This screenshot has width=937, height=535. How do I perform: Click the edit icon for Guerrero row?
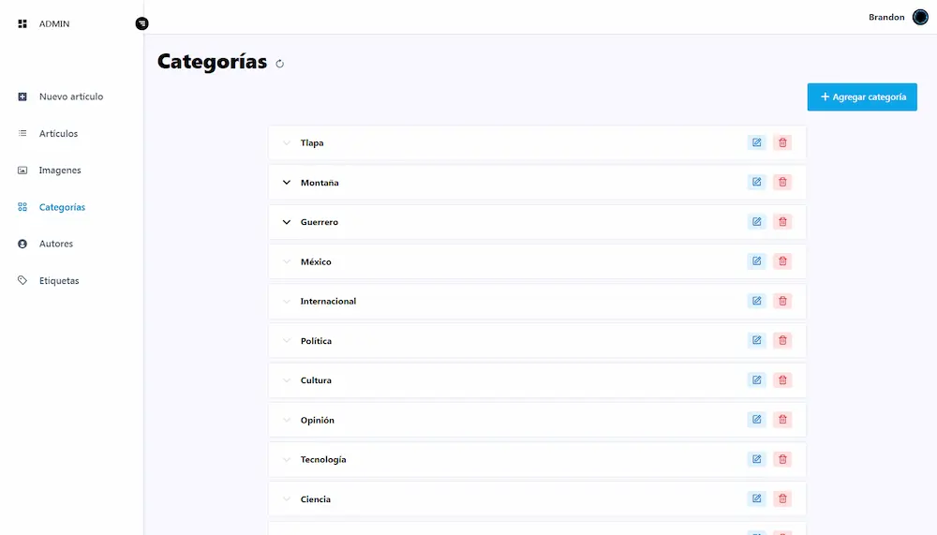click(756, 222)
